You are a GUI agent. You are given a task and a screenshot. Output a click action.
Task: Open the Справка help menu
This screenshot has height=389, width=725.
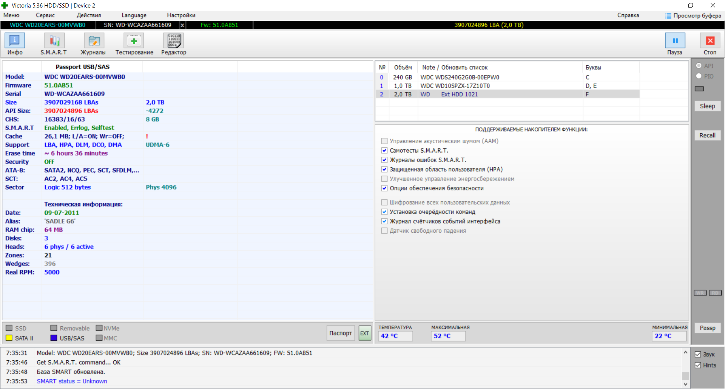(628, 15)
